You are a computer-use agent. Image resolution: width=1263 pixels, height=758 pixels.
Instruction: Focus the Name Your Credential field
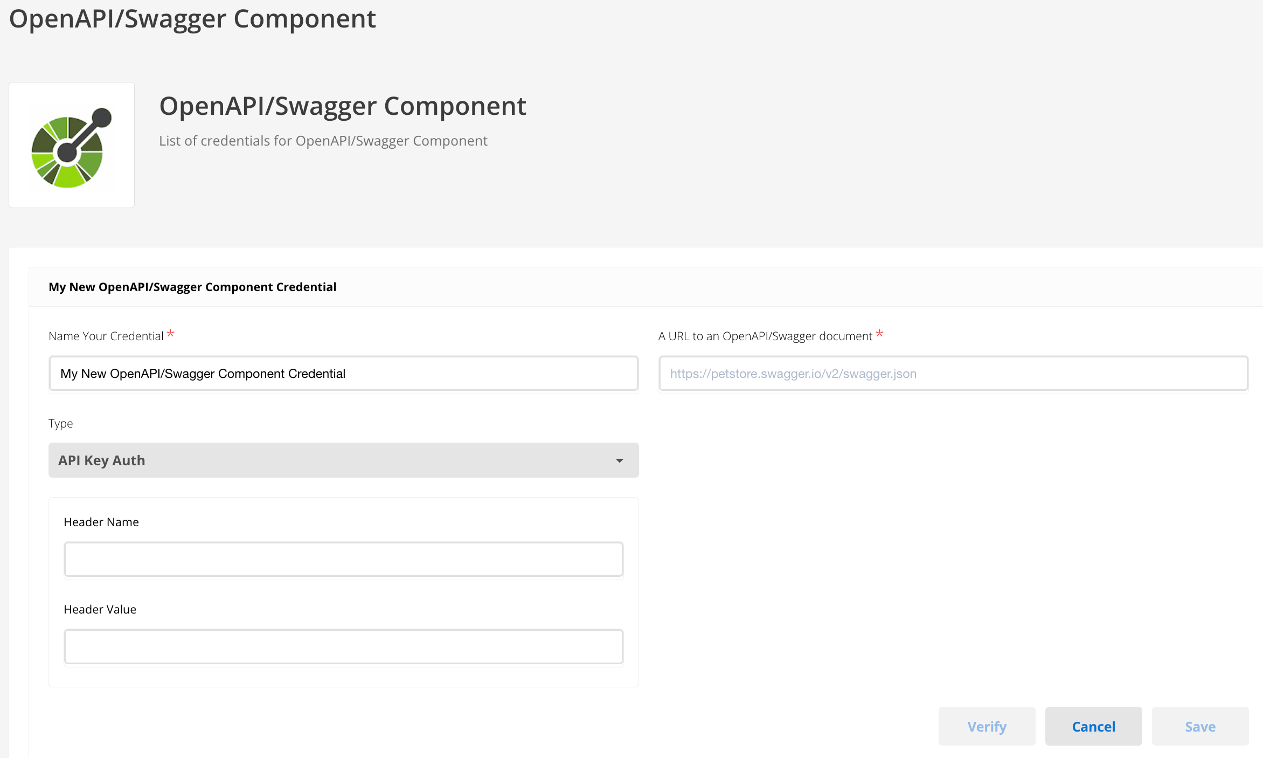(344, 374)
